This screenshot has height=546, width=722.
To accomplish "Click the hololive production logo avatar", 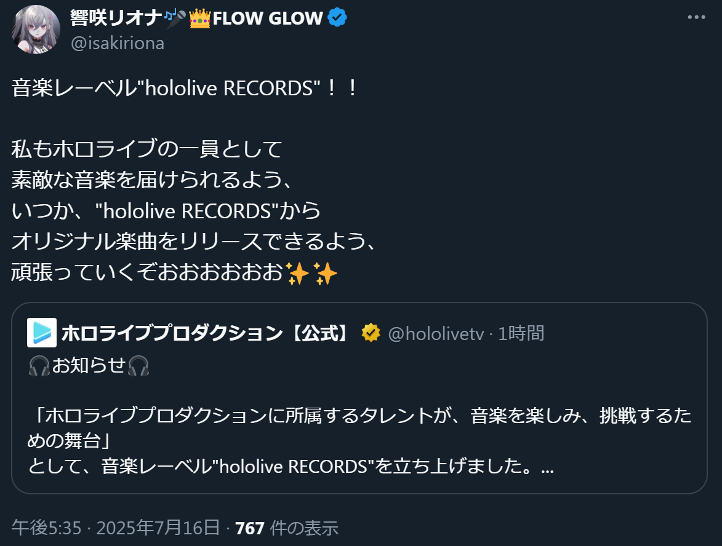I will 42,333.
